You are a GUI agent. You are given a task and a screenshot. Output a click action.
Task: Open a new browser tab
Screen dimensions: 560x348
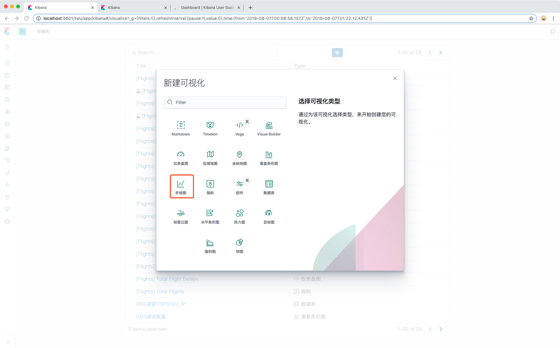[250, 7]
